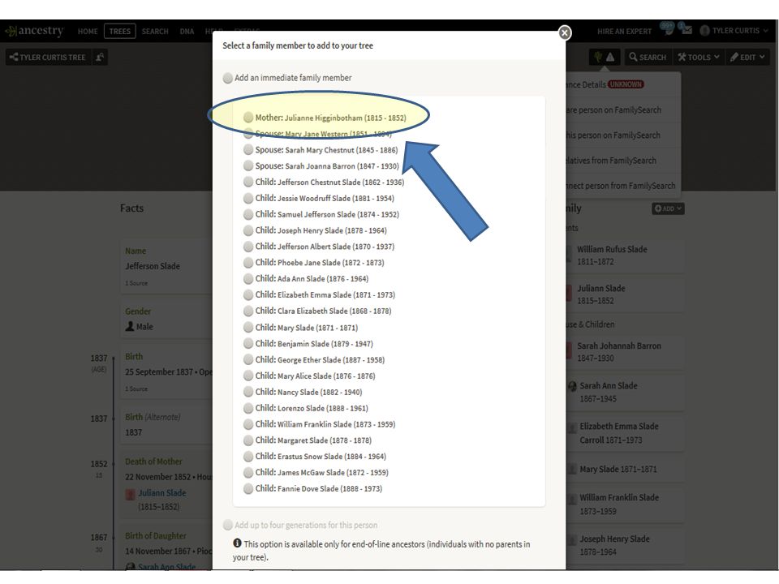The height and width of the screenshot is (584, 779).
Task: Select Child Elizabeth Emma Slade
Action: tap(248, 294)
